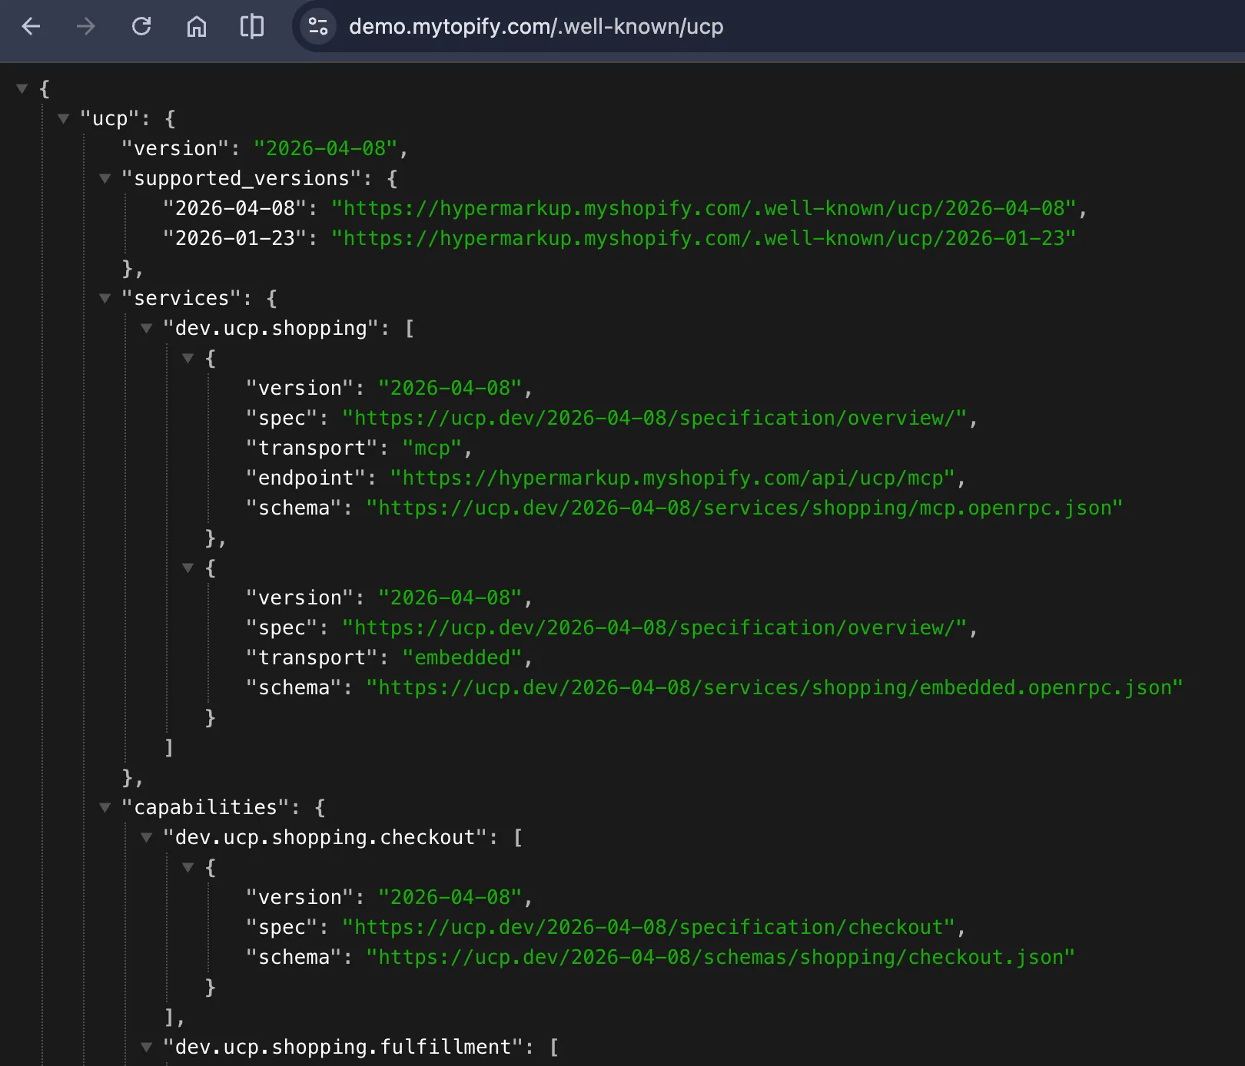Collapse the "dev.ucp.shopping.checkout" array
The height and width of the screenshot is (1066, 1245).
pyautogui.click(x=147, y=838)
